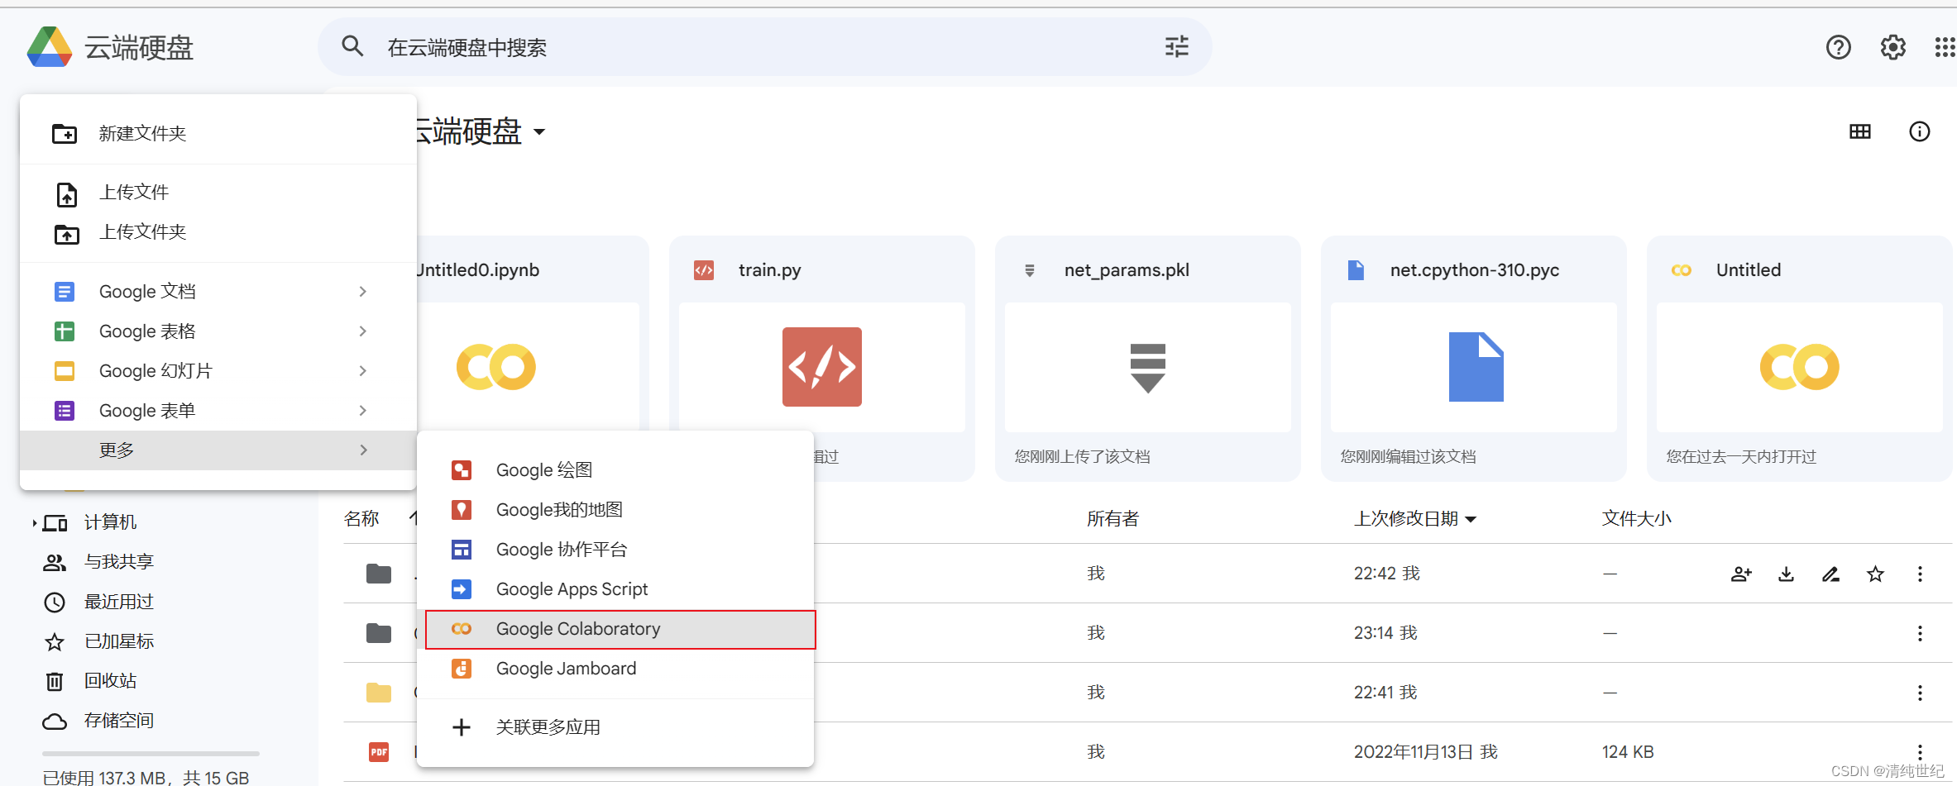Click the PDF file icon in the list

coord(379,752)
